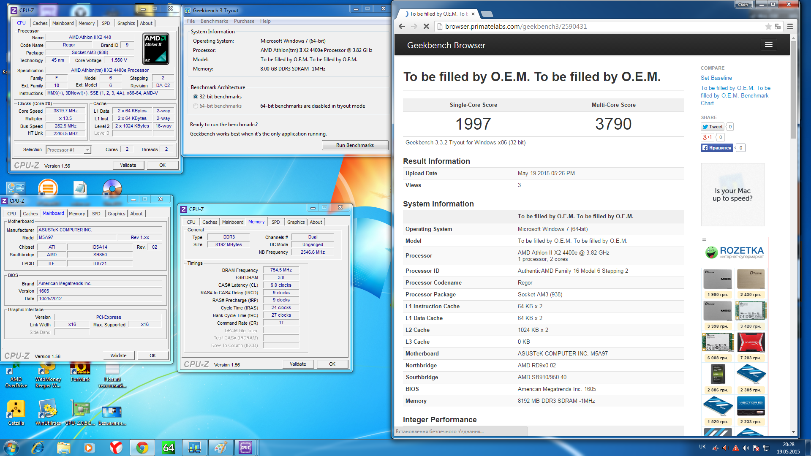Open CPU tab in the CPU-Z Memory window
The width and height of the screenshot is (811, 456).
191,222
